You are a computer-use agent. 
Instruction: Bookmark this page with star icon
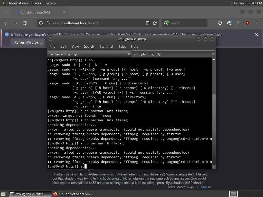(x=155, y=23)
